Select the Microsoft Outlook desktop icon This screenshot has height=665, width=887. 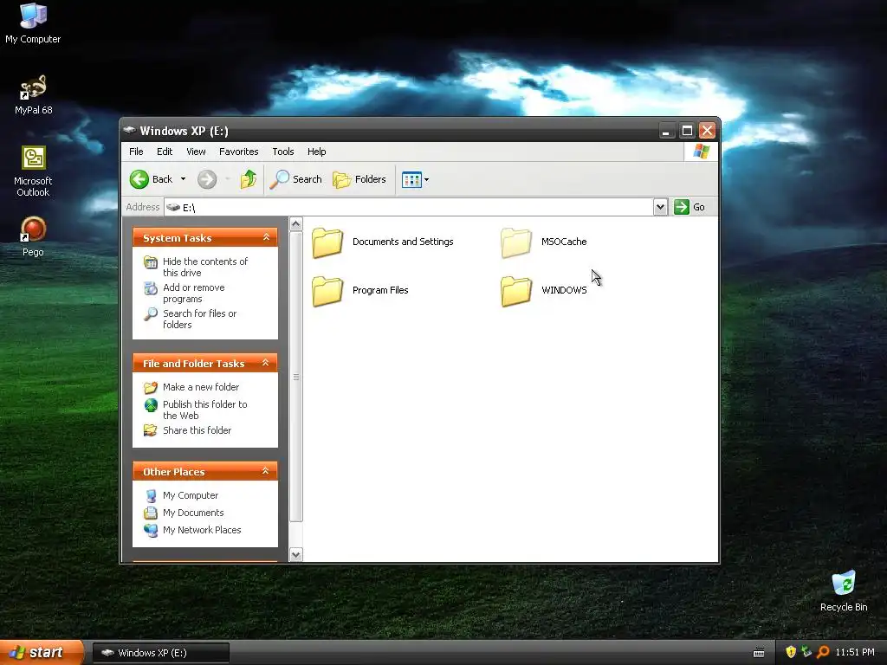coord(33,171)
